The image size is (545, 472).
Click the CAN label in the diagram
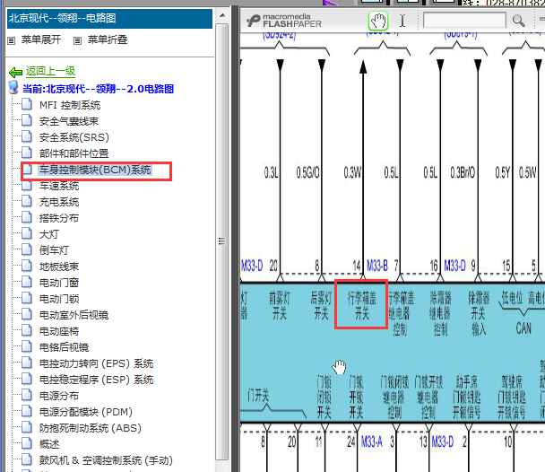[x=523, y=328]
